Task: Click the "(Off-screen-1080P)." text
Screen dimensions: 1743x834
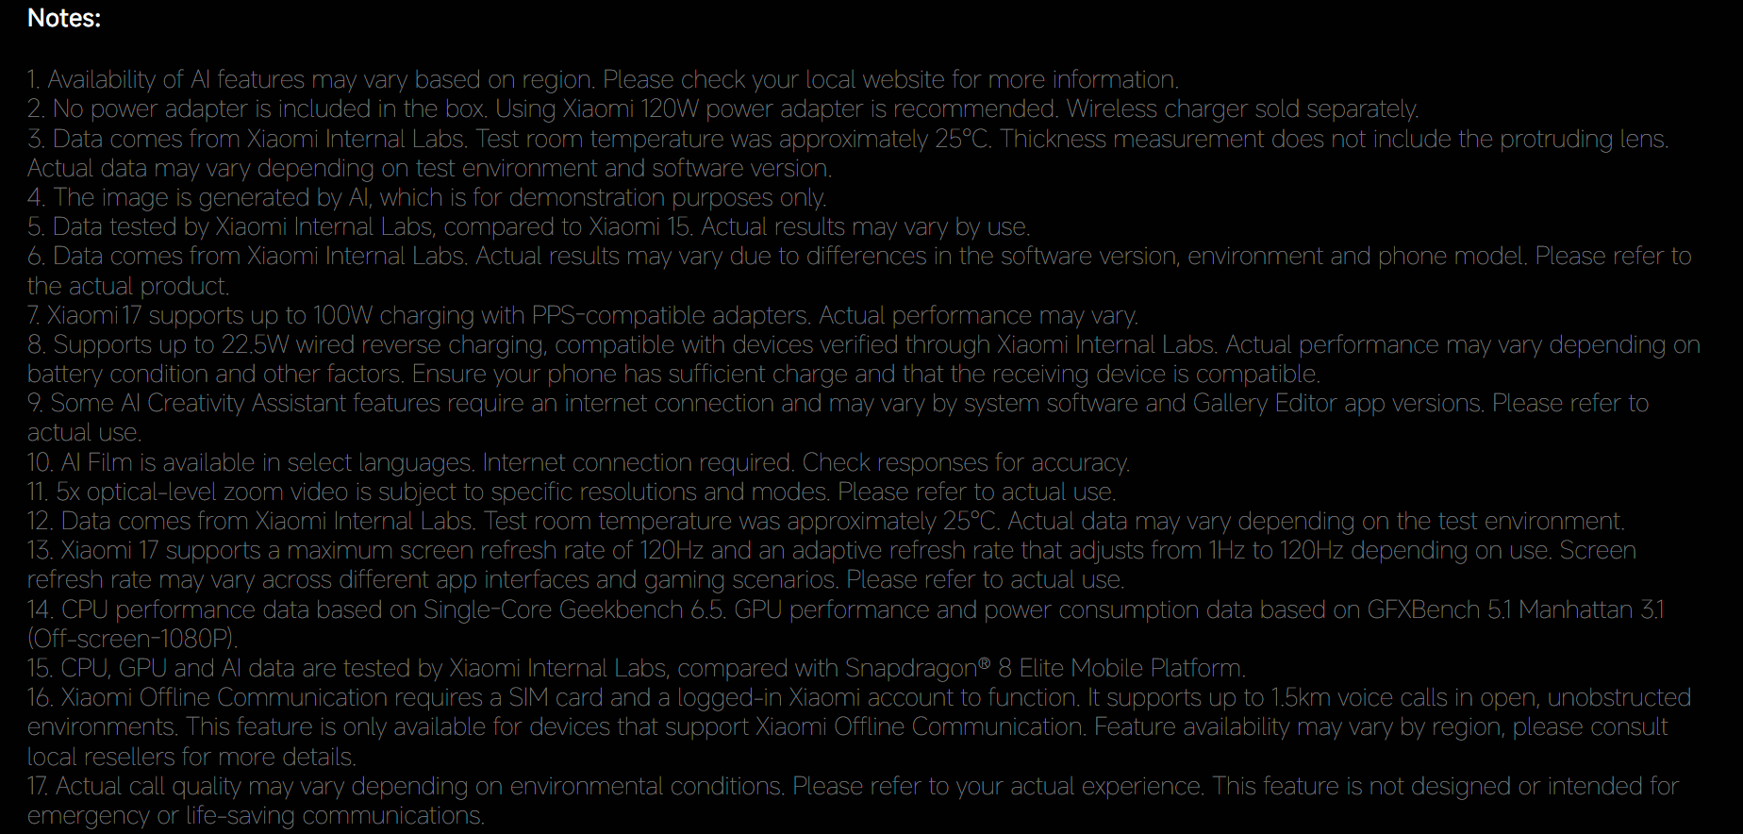Action: click(x=133, y=639)
